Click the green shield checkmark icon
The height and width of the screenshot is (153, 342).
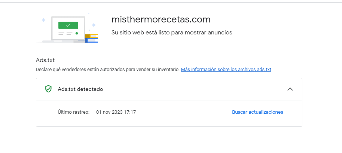(48, 89)
